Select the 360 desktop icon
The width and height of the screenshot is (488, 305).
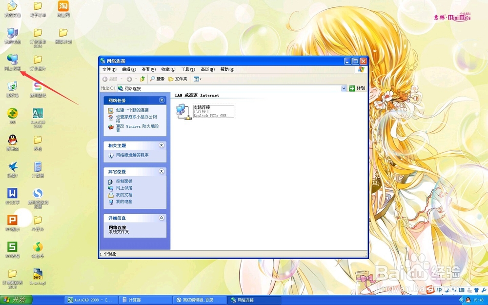point(13,116)
